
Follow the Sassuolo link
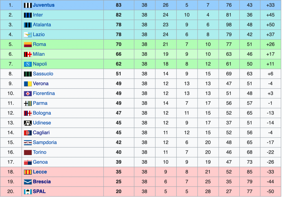click(43, 74)
